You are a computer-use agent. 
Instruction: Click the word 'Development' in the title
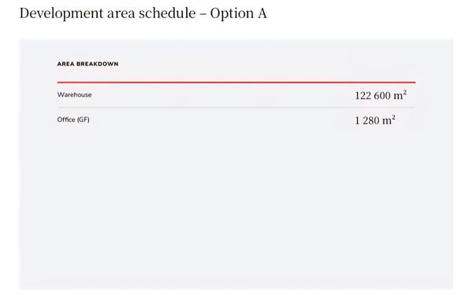coord(61,14)
